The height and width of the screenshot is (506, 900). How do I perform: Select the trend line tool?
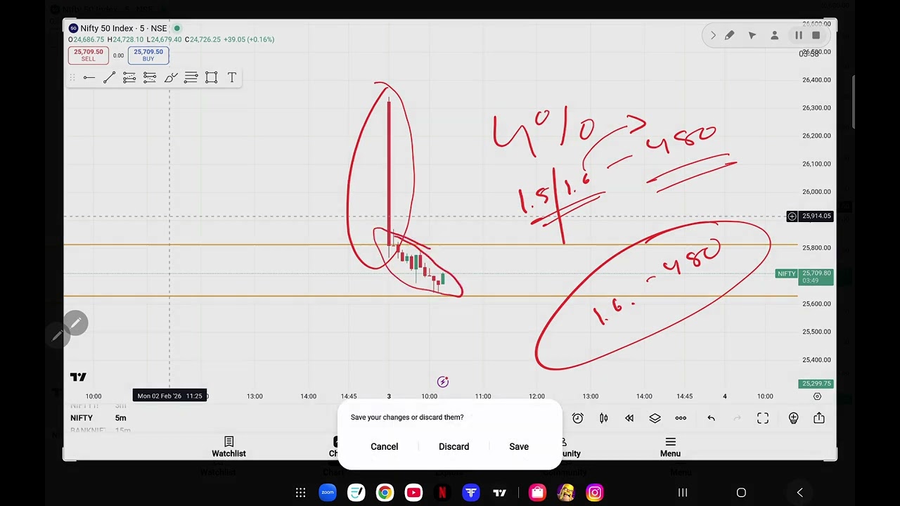tap(109, 77)
